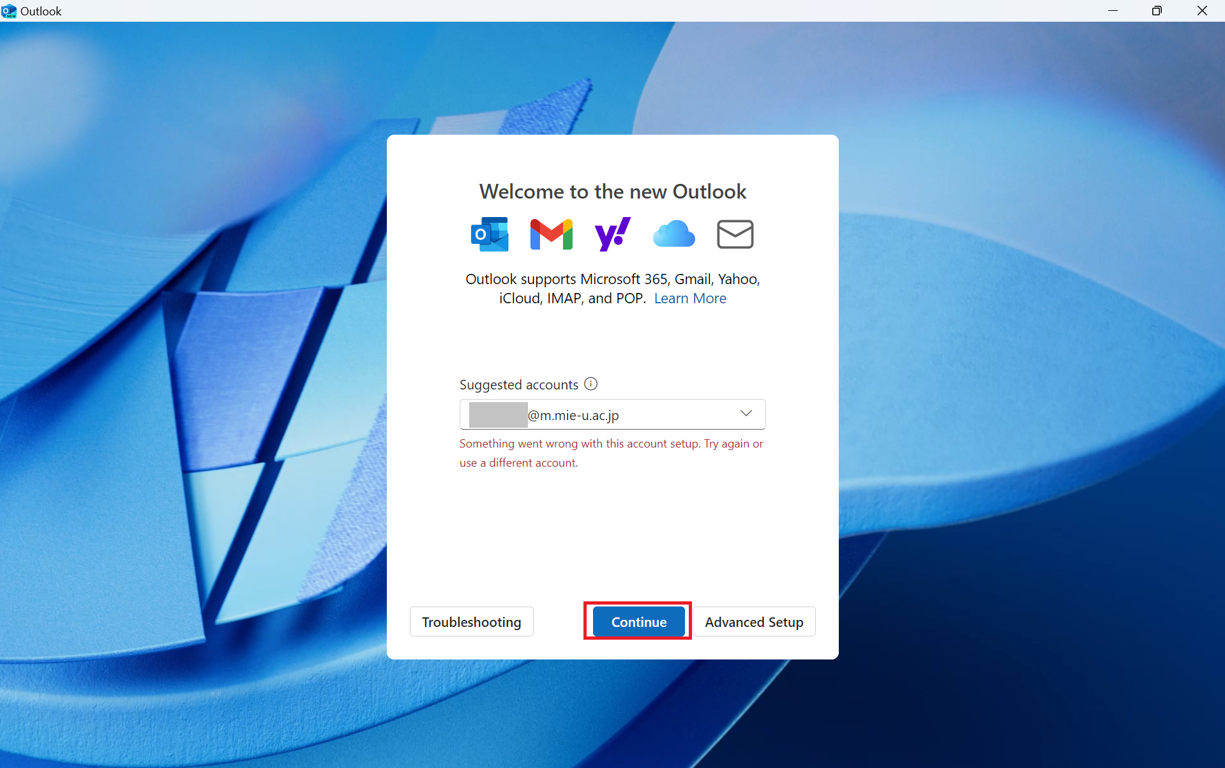1225x768 pixels.
Task: Open Advanced Setup
Action: (x=754, y=622)
